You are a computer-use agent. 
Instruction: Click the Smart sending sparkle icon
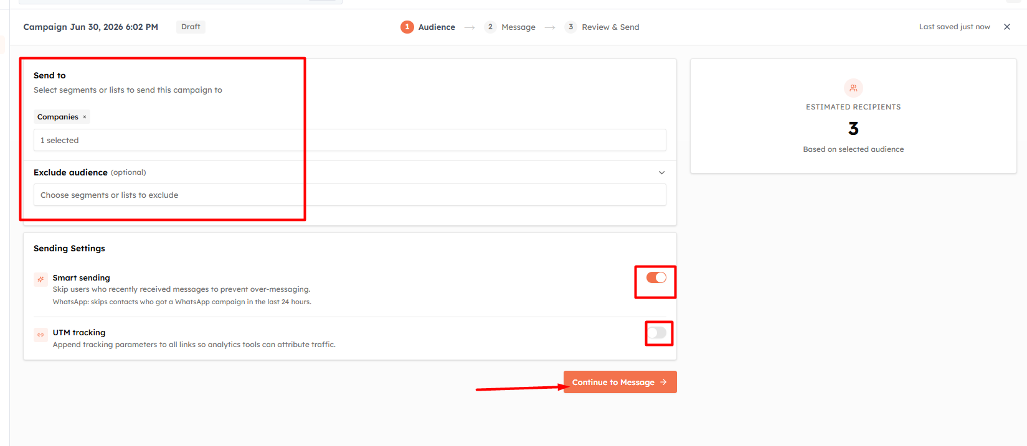coord(40,279)
